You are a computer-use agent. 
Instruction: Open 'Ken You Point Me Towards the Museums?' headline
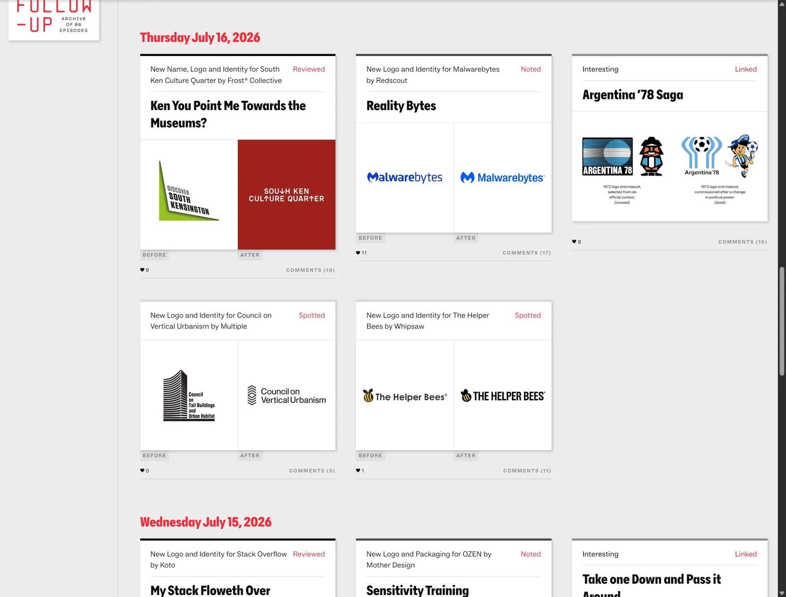coord(228,114)
